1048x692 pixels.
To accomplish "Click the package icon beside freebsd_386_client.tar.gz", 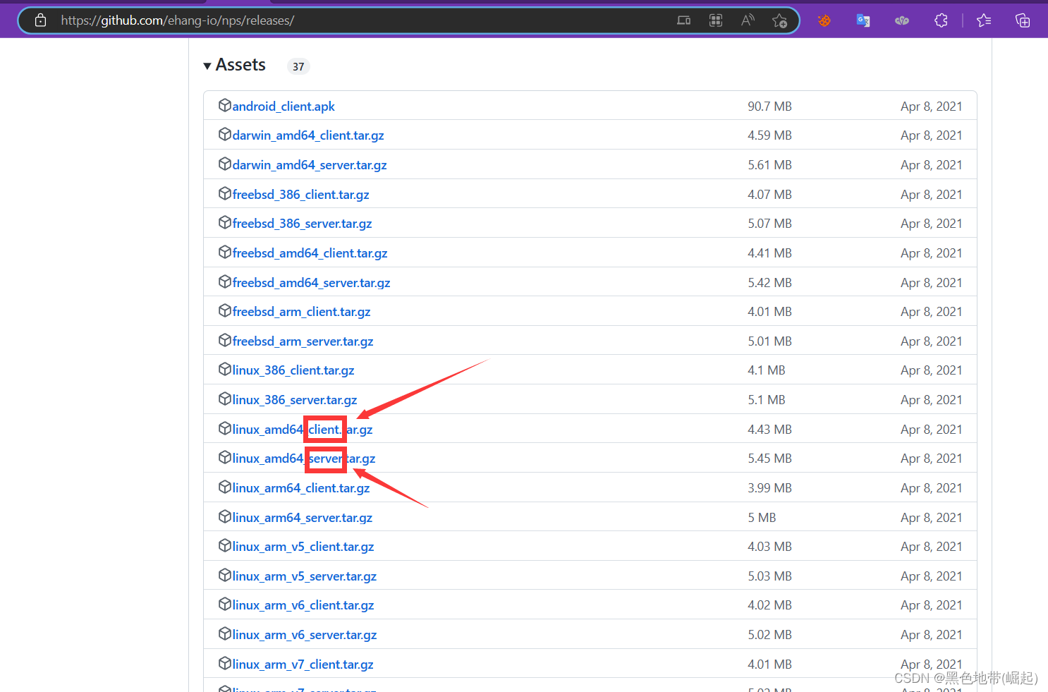I will coord(225,193).
